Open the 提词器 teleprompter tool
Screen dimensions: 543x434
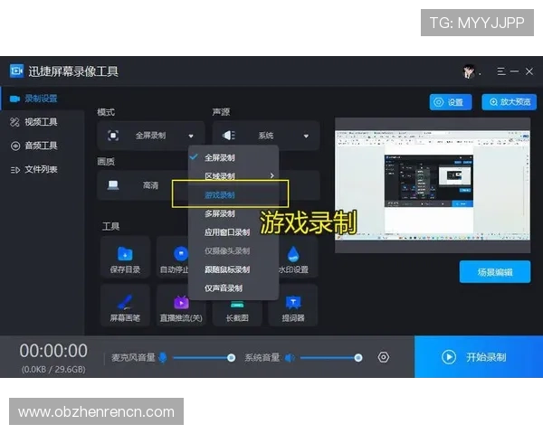coord(293,306)
